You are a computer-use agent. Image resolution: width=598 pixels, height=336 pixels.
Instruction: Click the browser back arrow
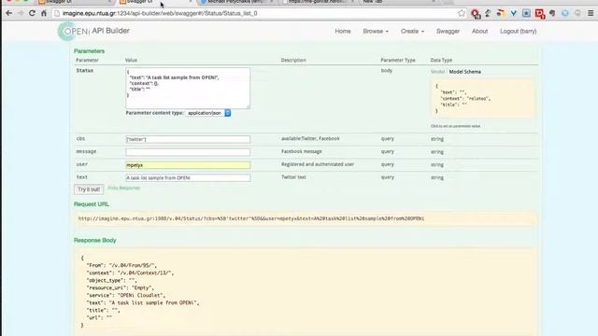click(x=8, y=13)
